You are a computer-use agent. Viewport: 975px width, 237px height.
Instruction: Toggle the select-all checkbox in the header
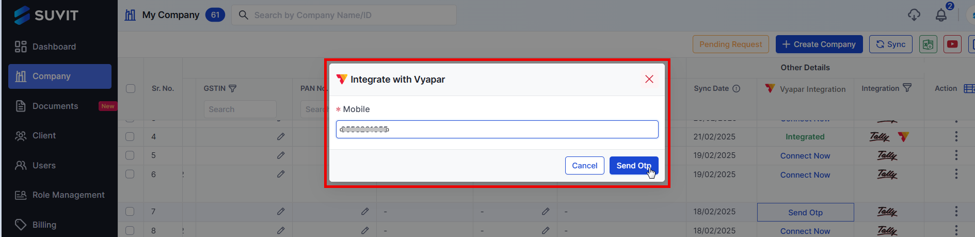(x=131, y=88)
